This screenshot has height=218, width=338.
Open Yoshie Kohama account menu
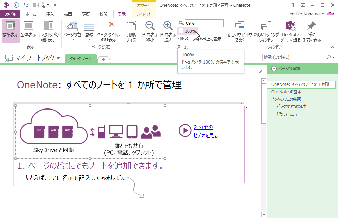(x=307, y=14)
